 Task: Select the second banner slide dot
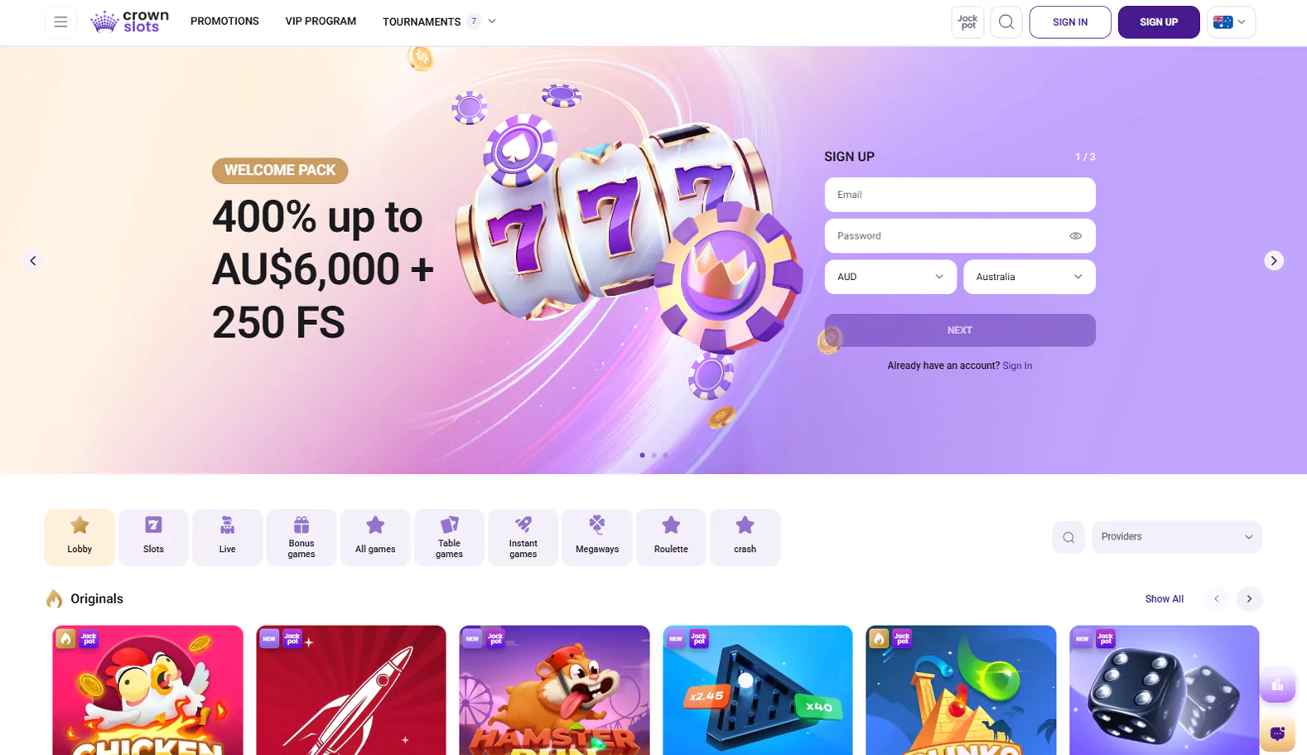click(x=653, y=455)
